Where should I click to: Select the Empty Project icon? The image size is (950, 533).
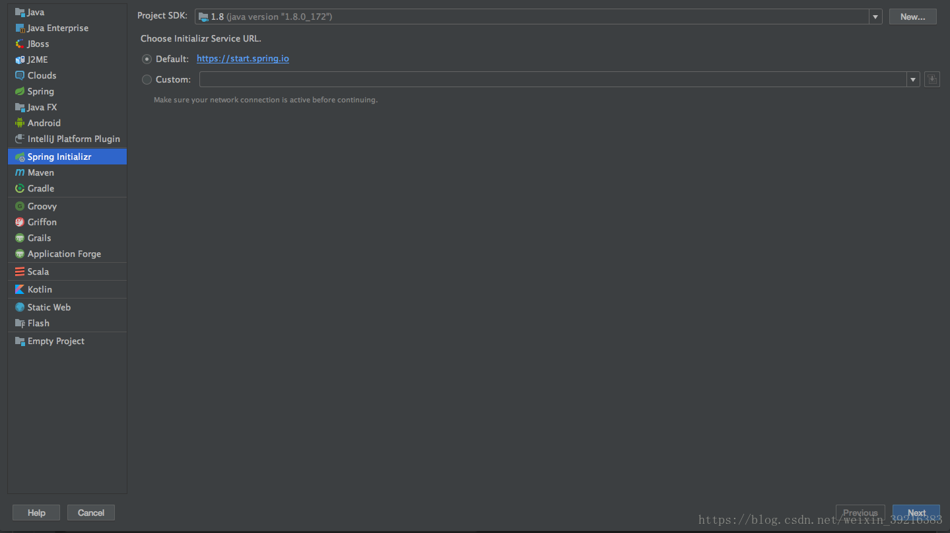pyautogui.click(x=20, y=341)
